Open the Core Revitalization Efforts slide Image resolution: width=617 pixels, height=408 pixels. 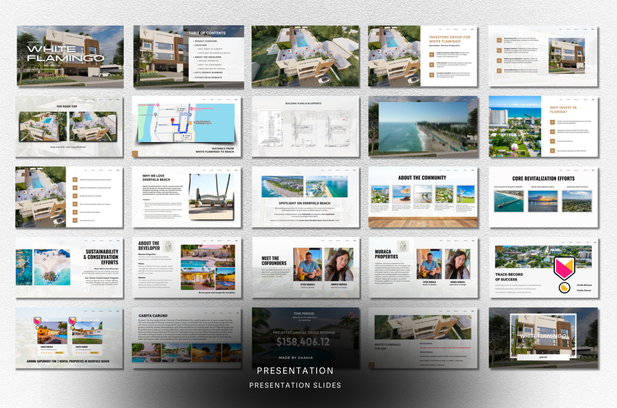543,197
